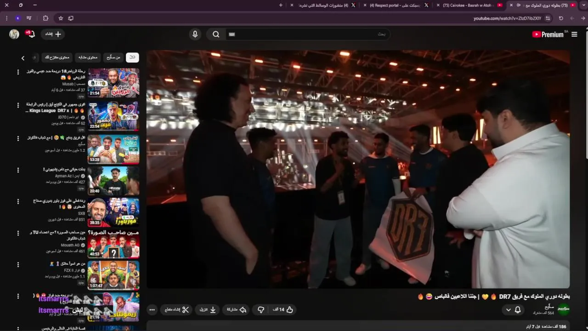The width and height of the screenshot is (588, 331).
Task: Open options menu for the Musab video
Action: pyautogui.click(x=18, y=73)
